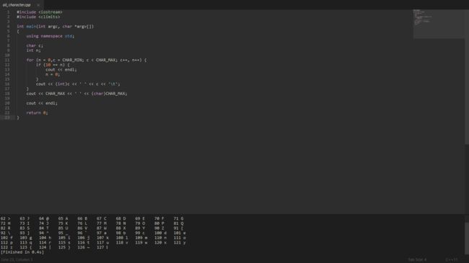
Task: Click on the 'return 0;' statement
Action: pos(37,112)
